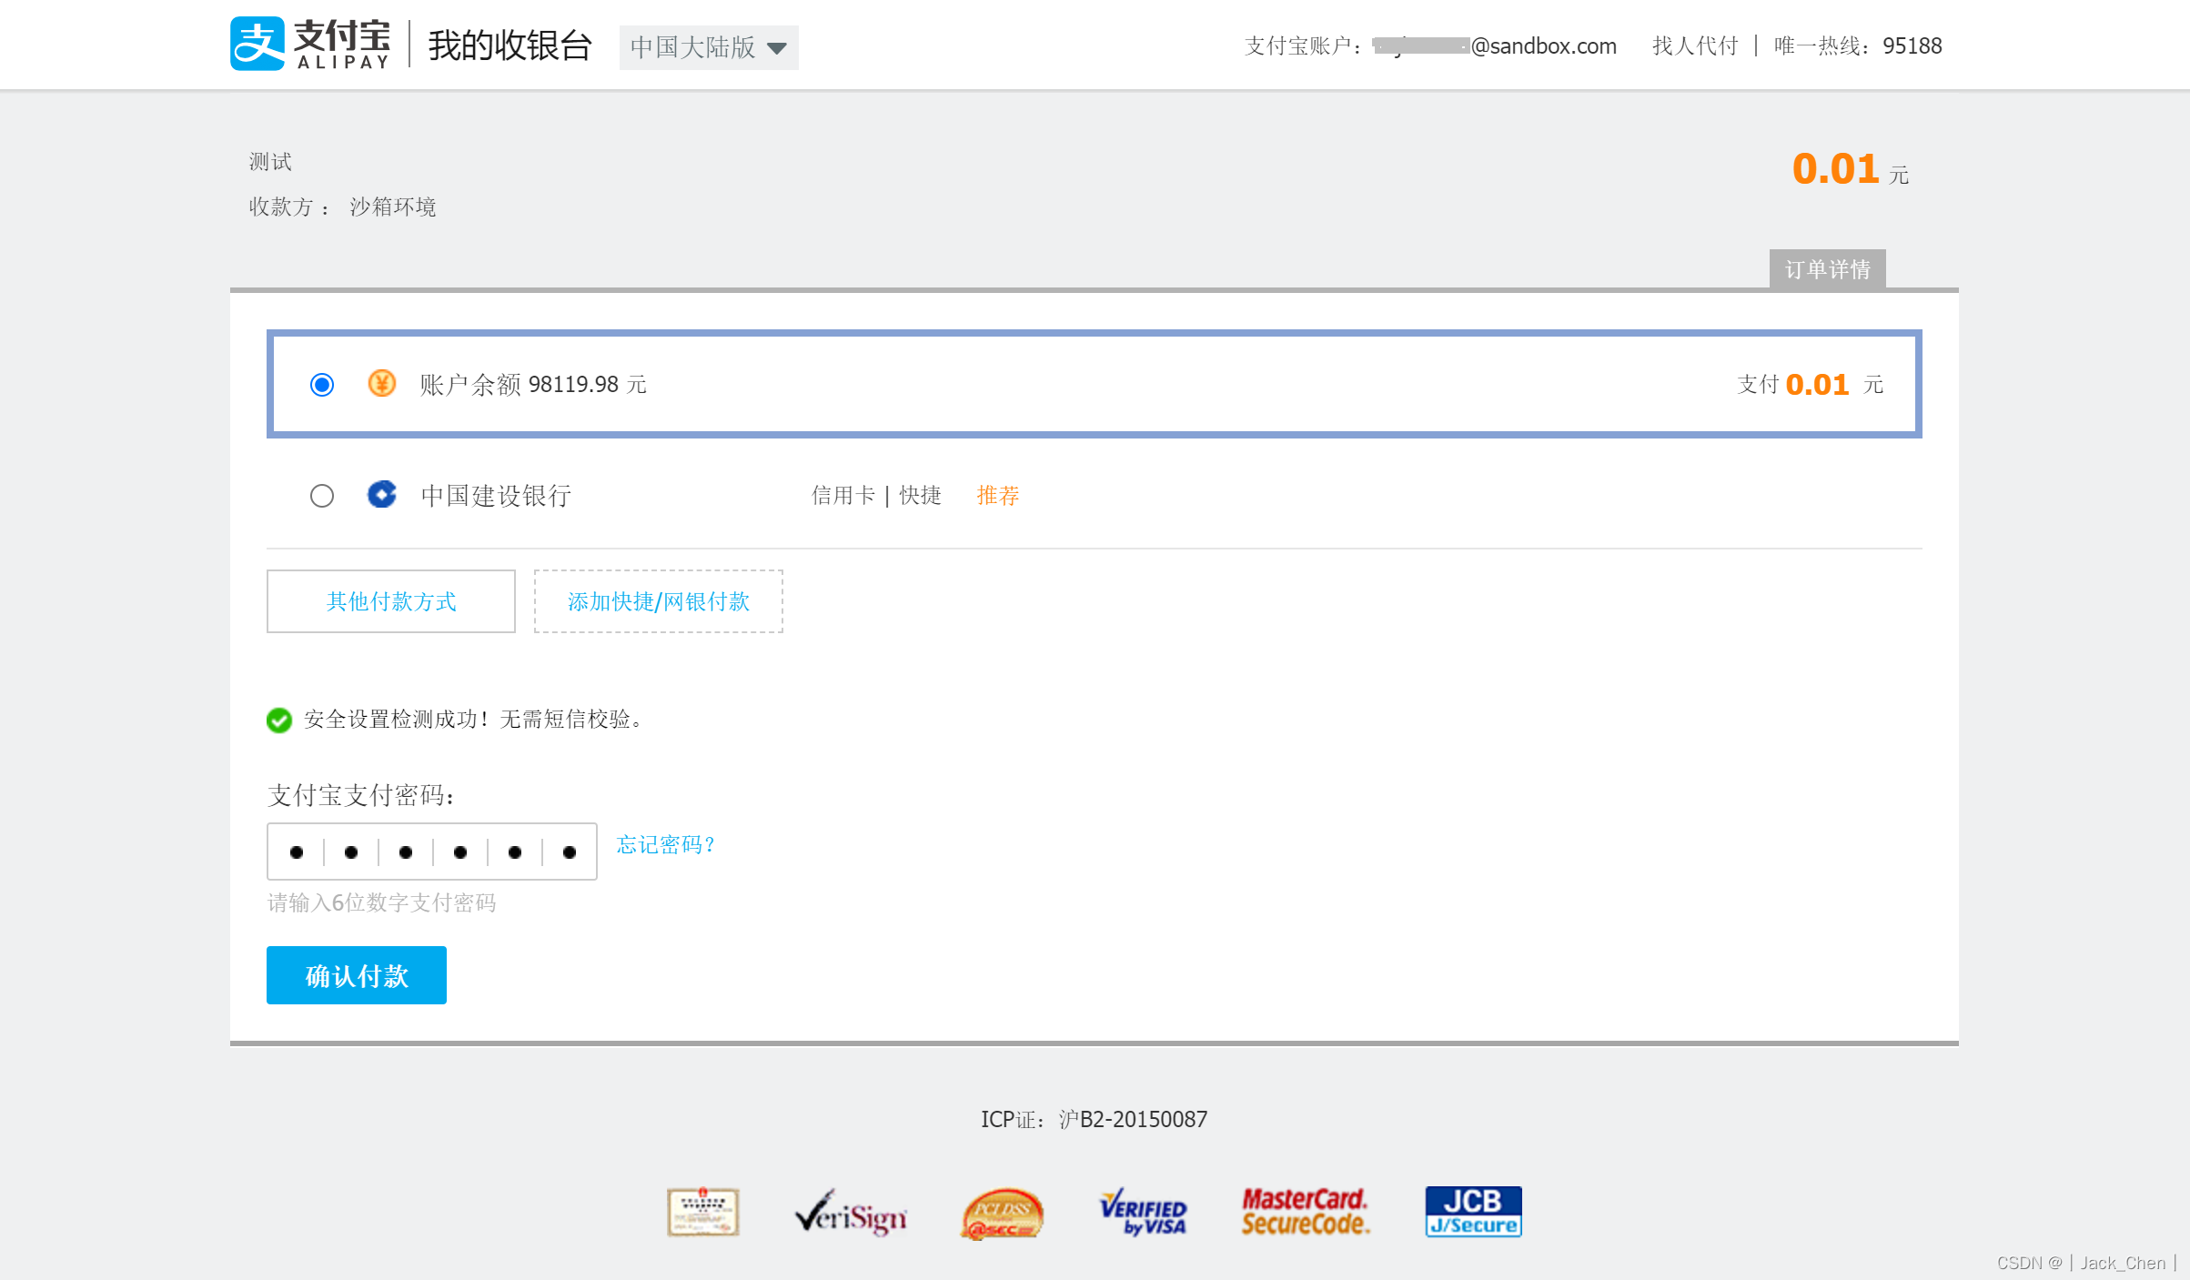Click the yellow yuan coin balance icon
Viewport: 2190px width, 1280px height.
click(x=382, y=384)
